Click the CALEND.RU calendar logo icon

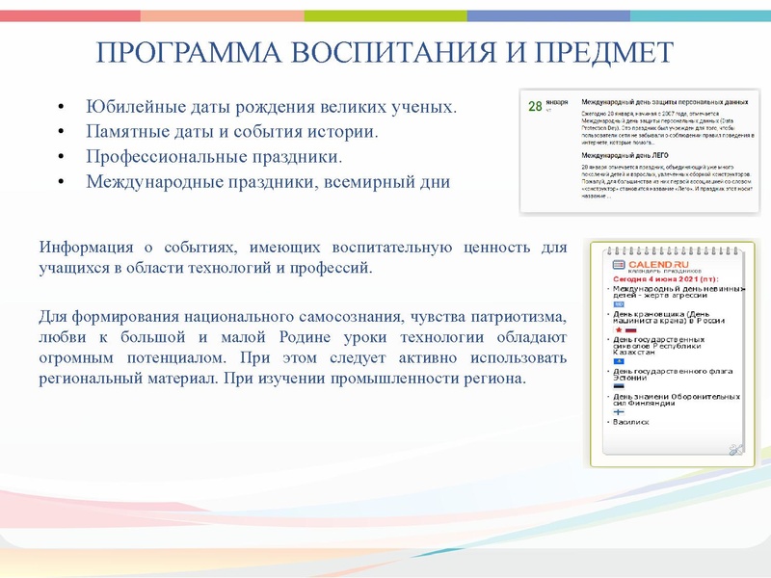(619, 265)
